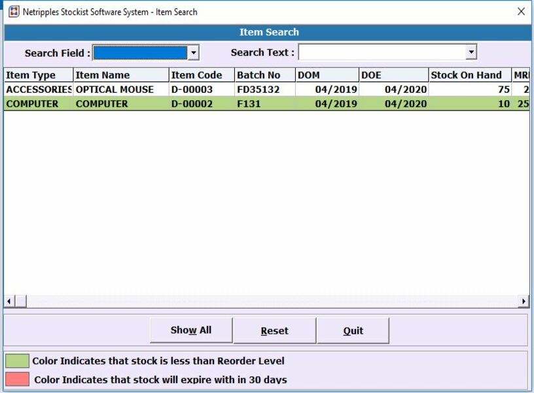Open the Search Field dropdown arrow
The height and width of the screenshot is (393, 534).
coord(193,53)
